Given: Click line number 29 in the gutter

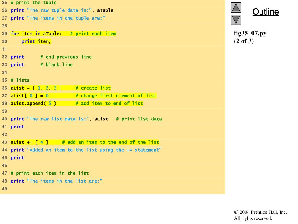Looking at the screenshot, I should pyautogui.click(x=4, y=34).
